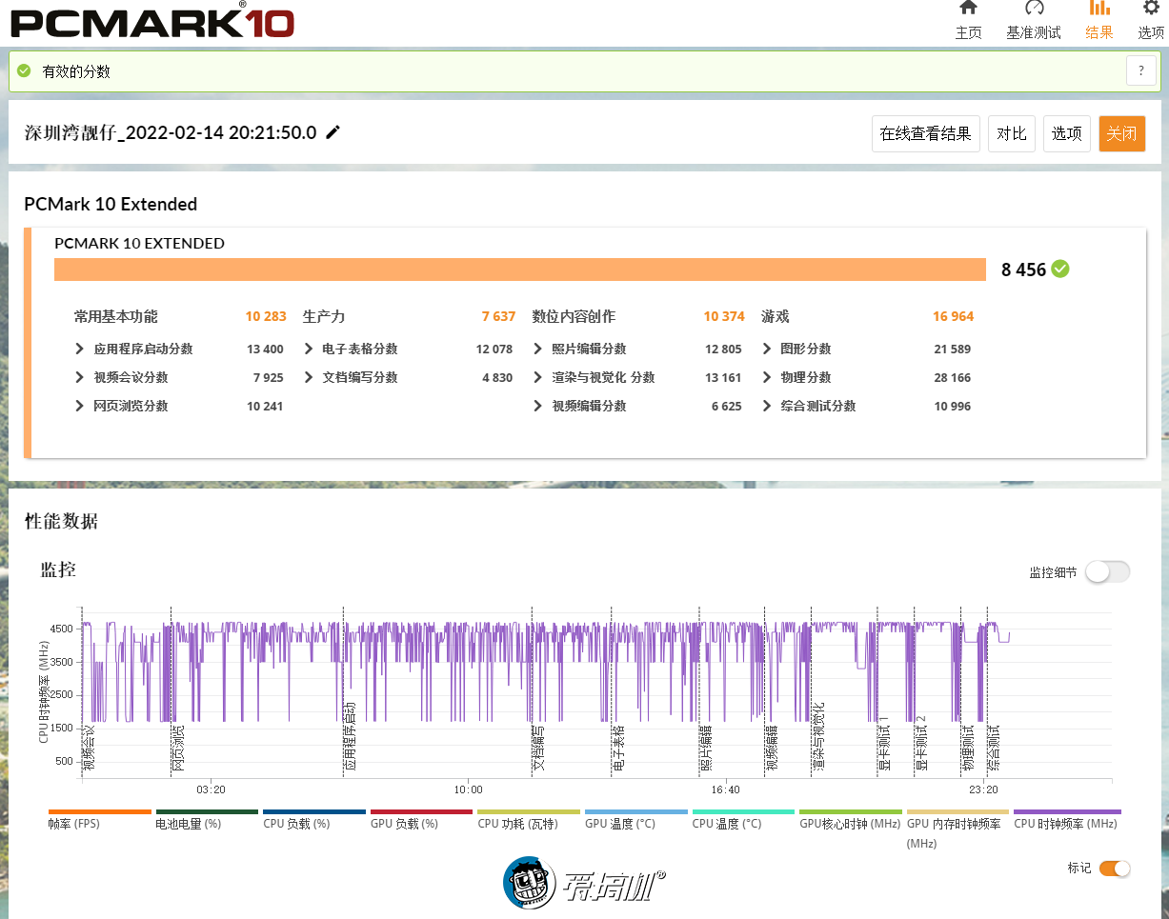The image size is (1169, 919).
Task: Click the 选项 button beside 对比
Action: tap(1066, 133)
